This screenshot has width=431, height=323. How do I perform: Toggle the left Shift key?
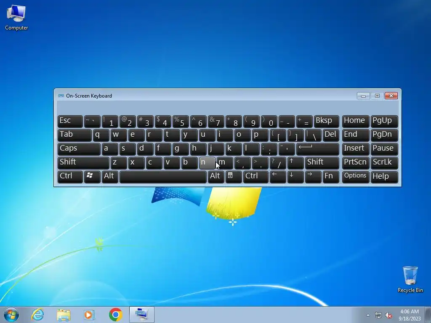84,163
